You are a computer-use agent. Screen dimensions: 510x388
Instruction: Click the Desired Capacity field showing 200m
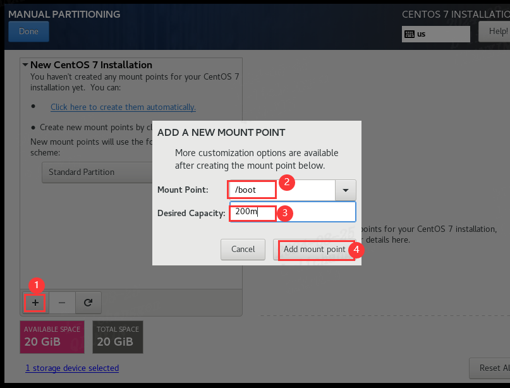pyautogui.click(x=293, y=212)
